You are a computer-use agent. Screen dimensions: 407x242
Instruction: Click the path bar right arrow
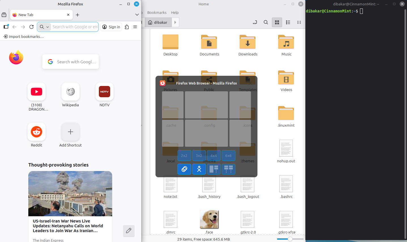pos(175,22)
